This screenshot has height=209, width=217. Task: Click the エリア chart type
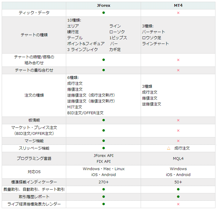(x=73, y=26)
